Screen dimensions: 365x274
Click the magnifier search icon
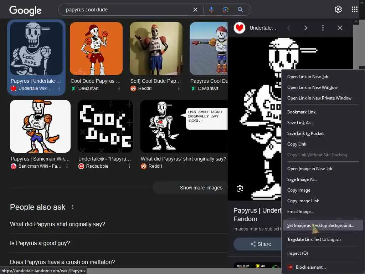tap(240, 10)
